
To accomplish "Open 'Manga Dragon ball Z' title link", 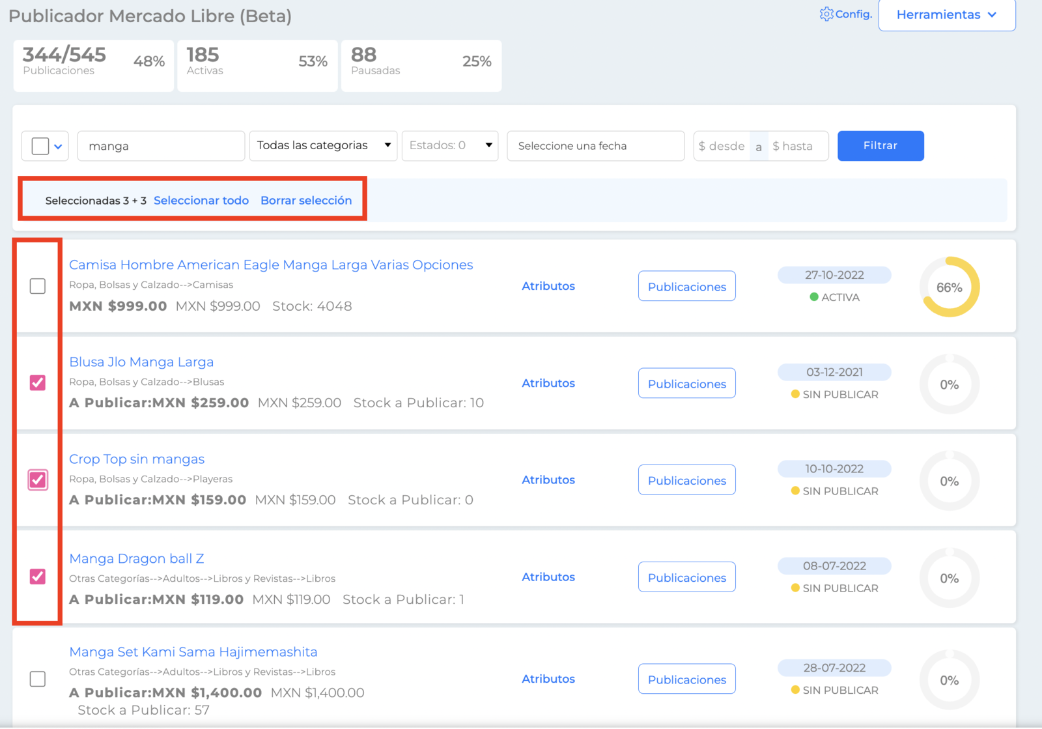I will pyautogui.click(x=137, y=558).
